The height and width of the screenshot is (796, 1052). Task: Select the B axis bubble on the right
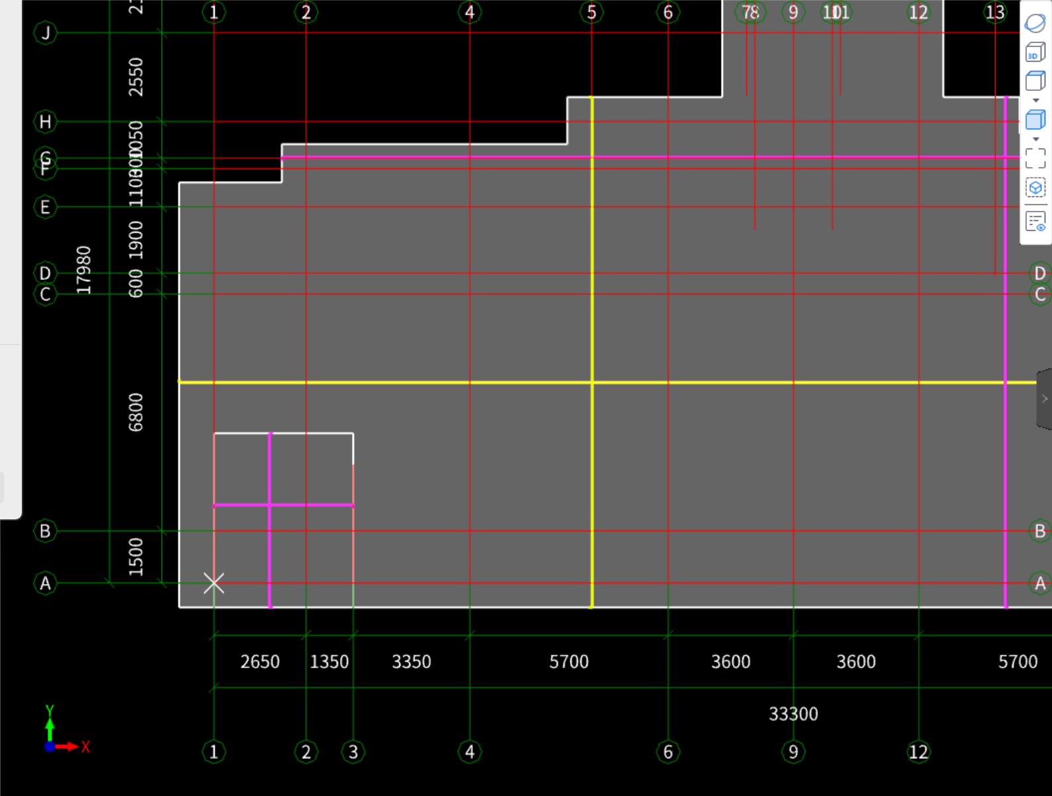click(1040, 531)
